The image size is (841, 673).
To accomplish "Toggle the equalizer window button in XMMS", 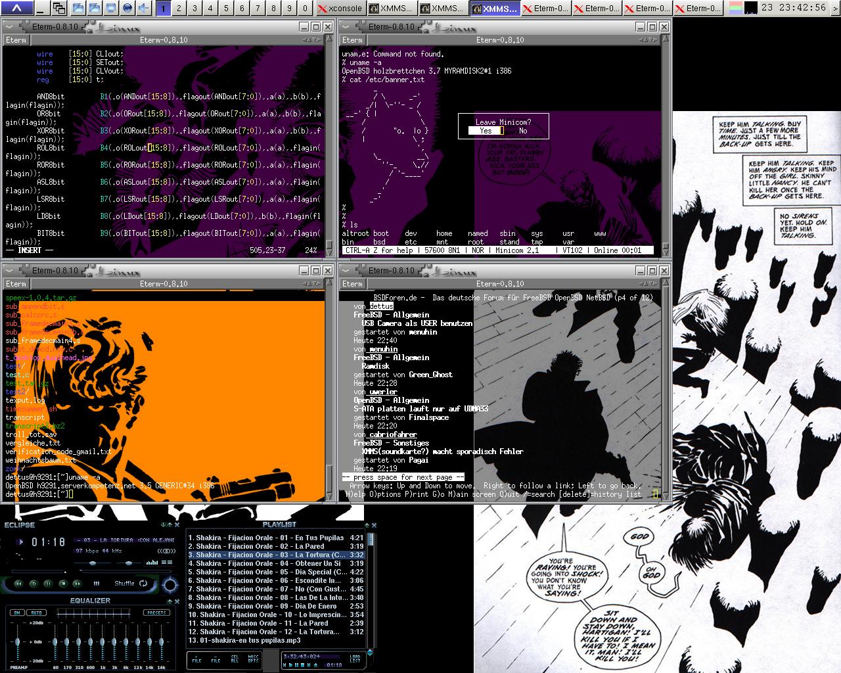I will [152, 563].
